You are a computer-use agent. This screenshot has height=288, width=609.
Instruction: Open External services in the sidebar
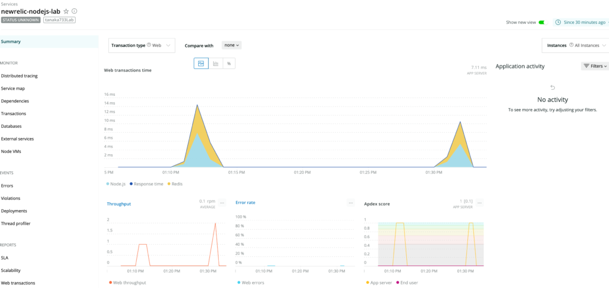[x=17, y=139]
